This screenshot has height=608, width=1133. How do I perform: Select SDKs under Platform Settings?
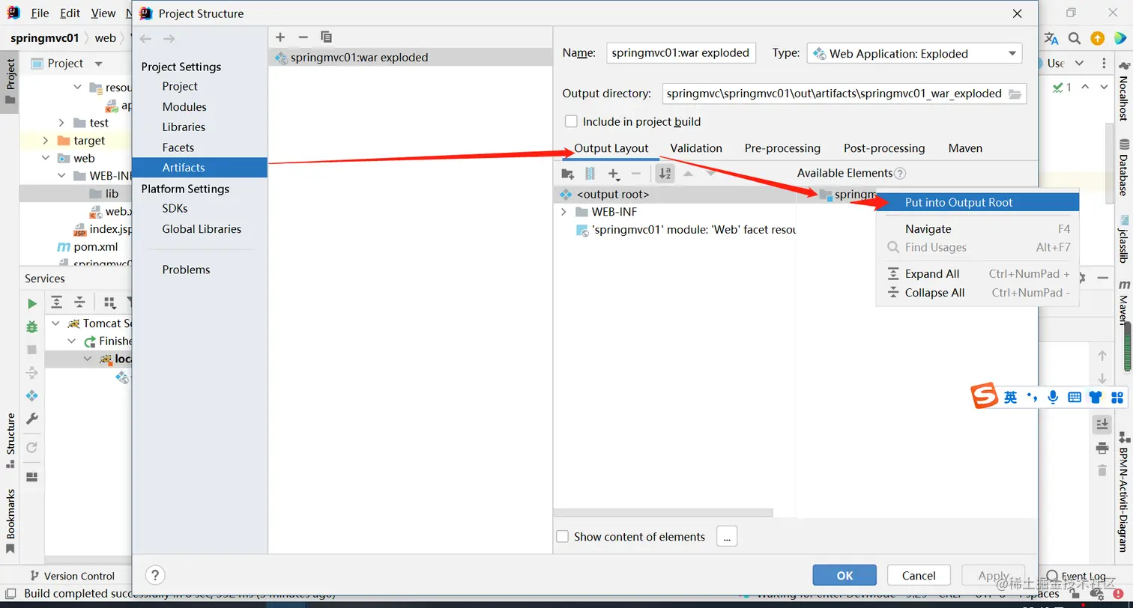pos(175,208)
